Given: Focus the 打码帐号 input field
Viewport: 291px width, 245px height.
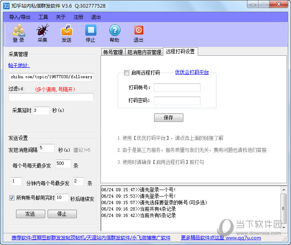Looking at the screenshot, I should click(x=177, y=87).
